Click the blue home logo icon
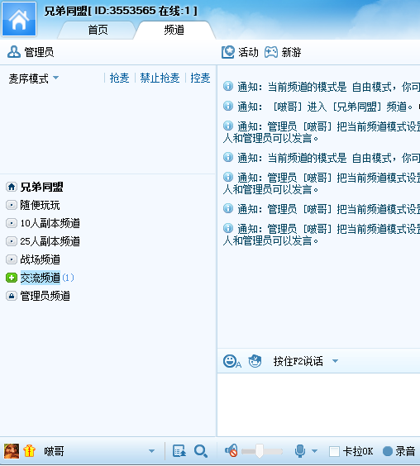 [19, 19]
